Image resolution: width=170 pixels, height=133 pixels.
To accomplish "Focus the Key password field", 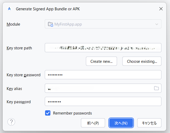I will click(x=103, y=102).
